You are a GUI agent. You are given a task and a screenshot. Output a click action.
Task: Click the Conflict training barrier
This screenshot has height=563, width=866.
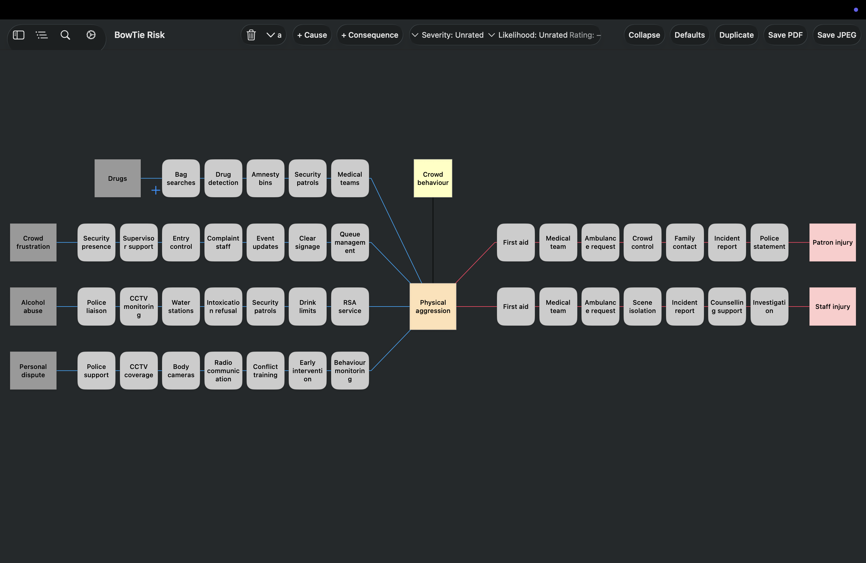tap(265, 370)
